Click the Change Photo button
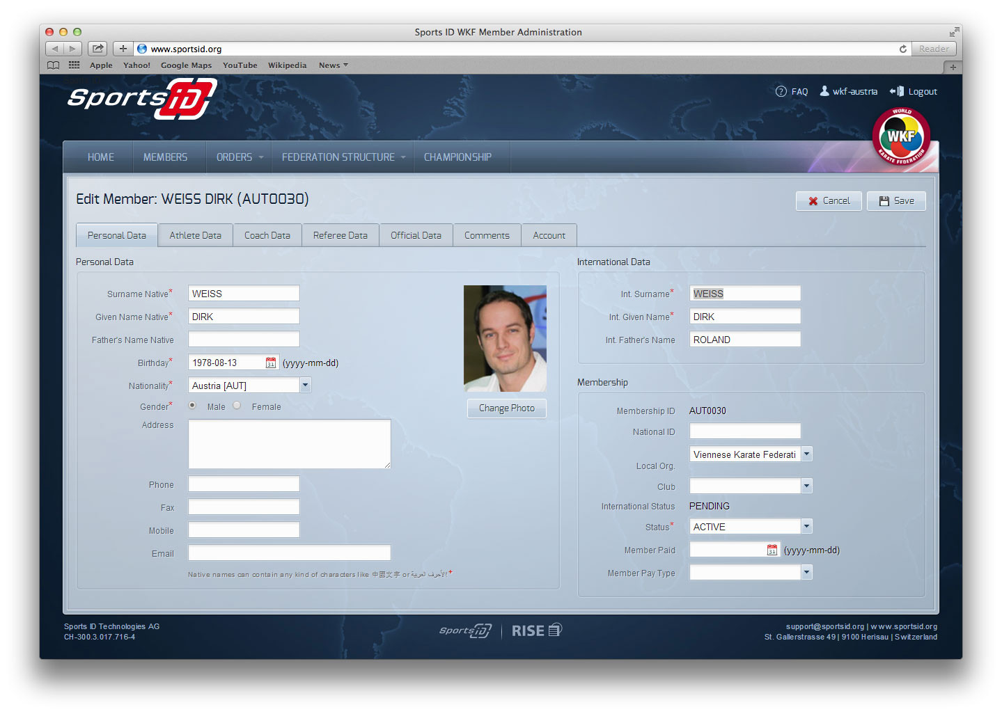Screen dimensions: 1002x714 point(506,408)
